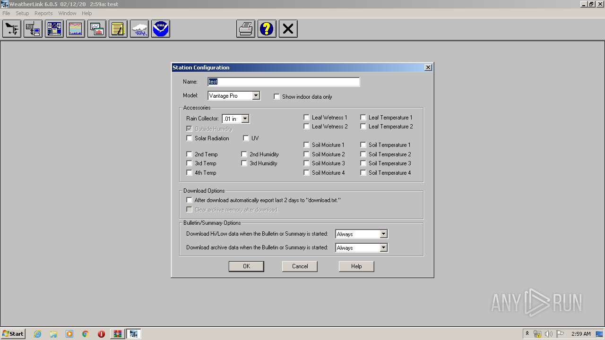Click the rain cloud toolbar icon
This screenshot has width=605, height=340.
click(139, 29)
